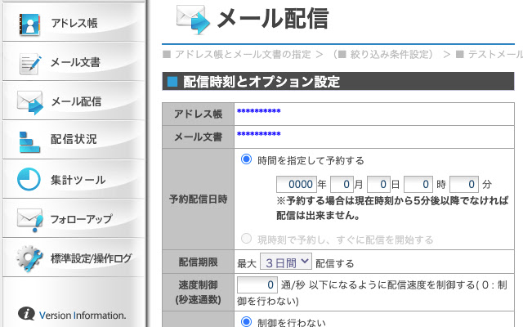Image resolution: width=523 pixels, height=327 pixels.
Task: Click the 分 minute input field
Action: [x=464, y=184]
